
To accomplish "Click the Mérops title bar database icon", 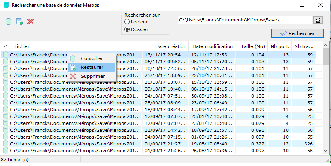I will pyautogui.click(x=6, y=5).
